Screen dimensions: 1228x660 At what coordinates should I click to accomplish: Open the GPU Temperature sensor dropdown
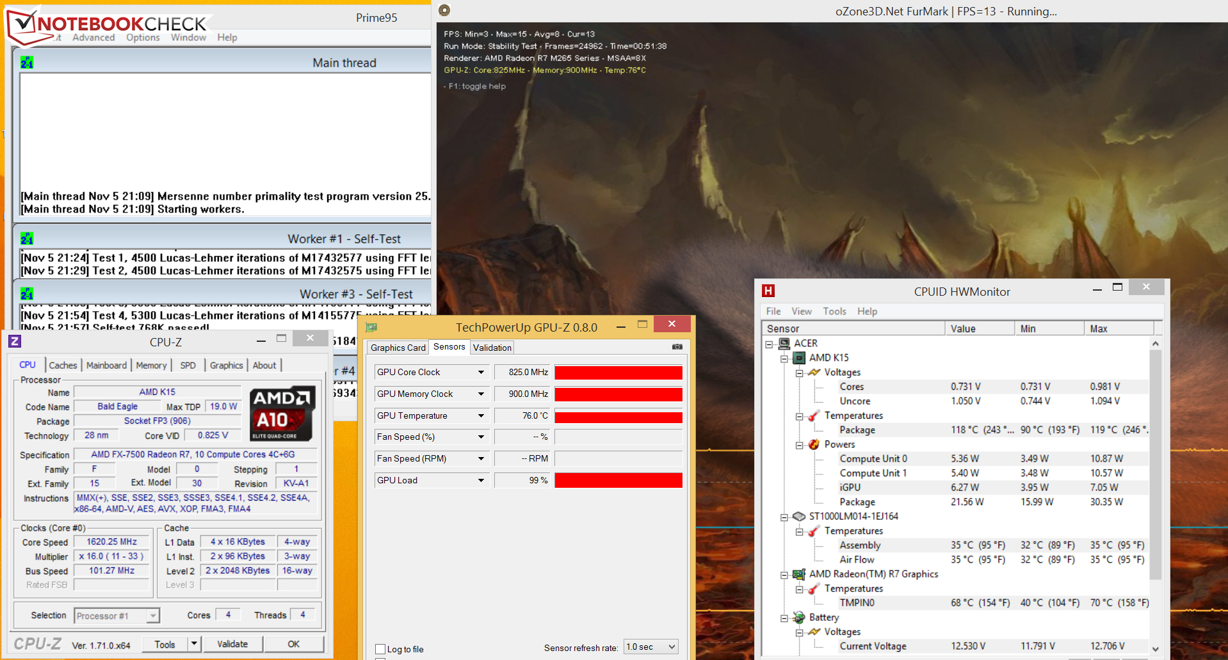pos(481,415)
